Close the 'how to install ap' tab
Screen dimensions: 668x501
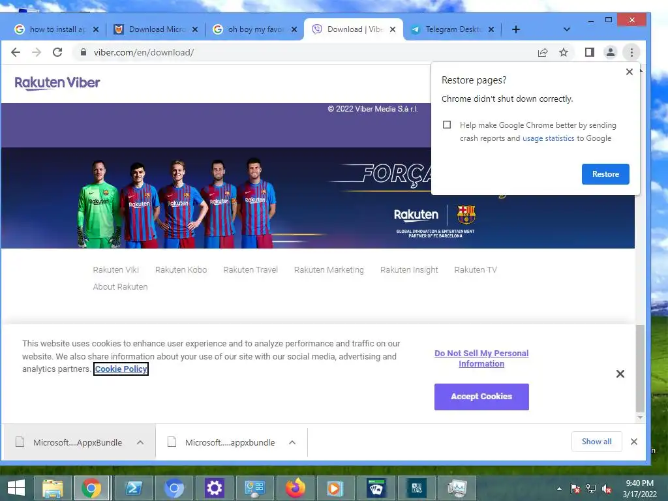[96, 29]
